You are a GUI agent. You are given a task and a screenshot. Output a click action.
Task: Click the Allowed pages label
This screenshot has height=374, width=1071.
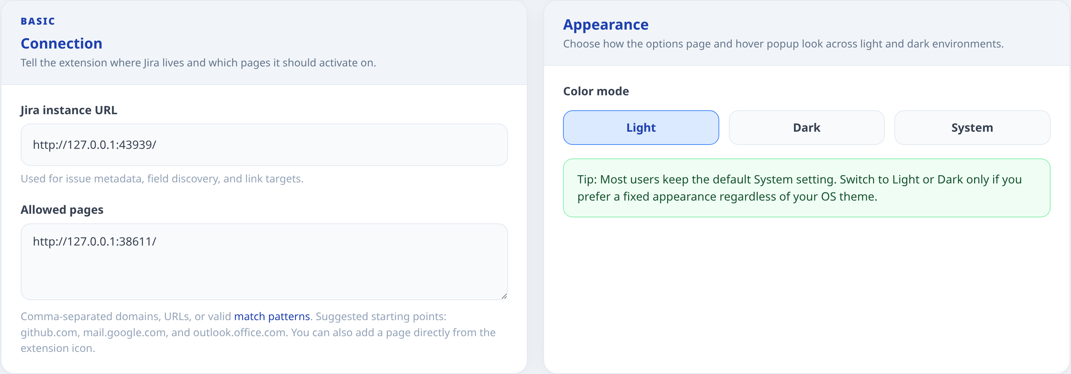(x=61, y=209)
